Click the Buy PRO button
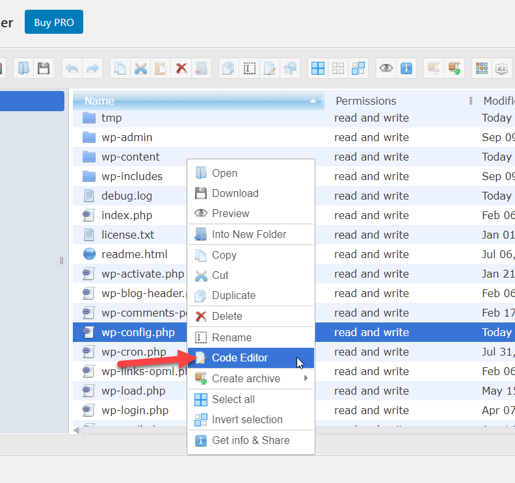 pos(54,22)
